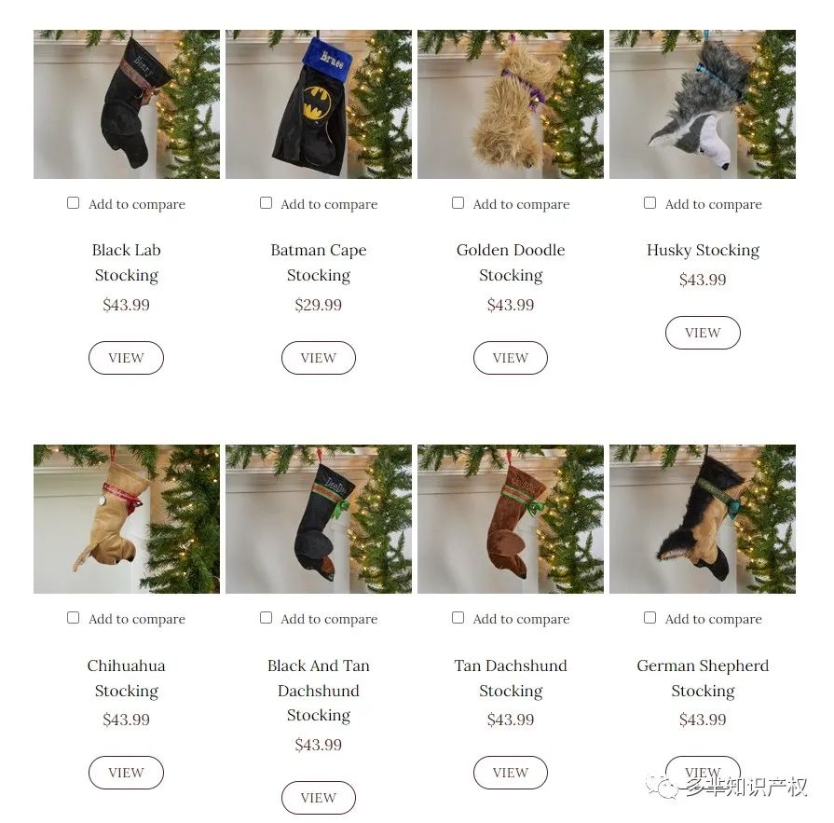Select compare checkbox for Husky Stocking
This screenshot has width=834, height=823.
click(x=650, y=203)
